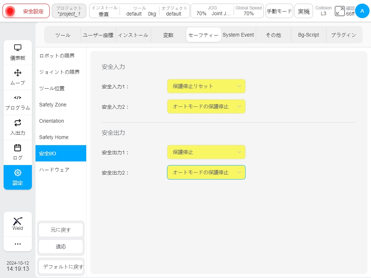Toggle 実機 real robot mode
The height and width of the screenshot is (278, 371).
tap(304, 11)
